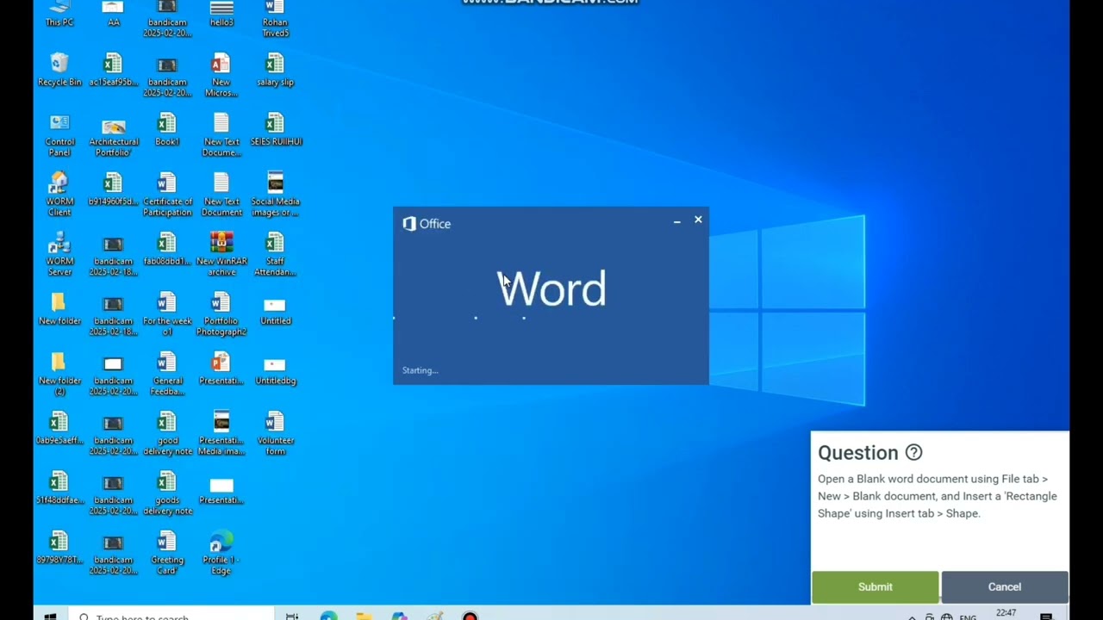Select the Portfolio Photograph2 Word file
This screenshot has height=620, width=1103.
[x=221, y=314]
